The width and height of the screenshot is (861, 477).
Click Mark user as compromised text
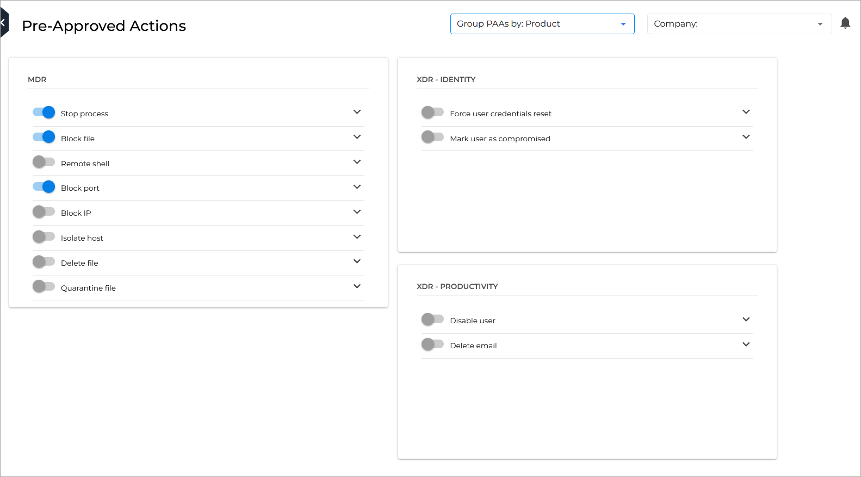click(x=500, y=139)
